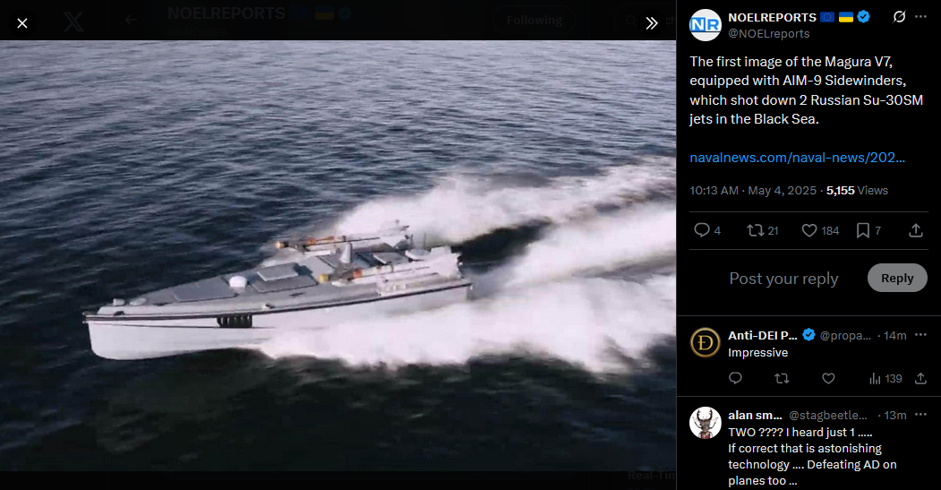This screenshot has height=490, width=941.
Task: Open more options on the Impressive reply
Action: tap(920, 335)
